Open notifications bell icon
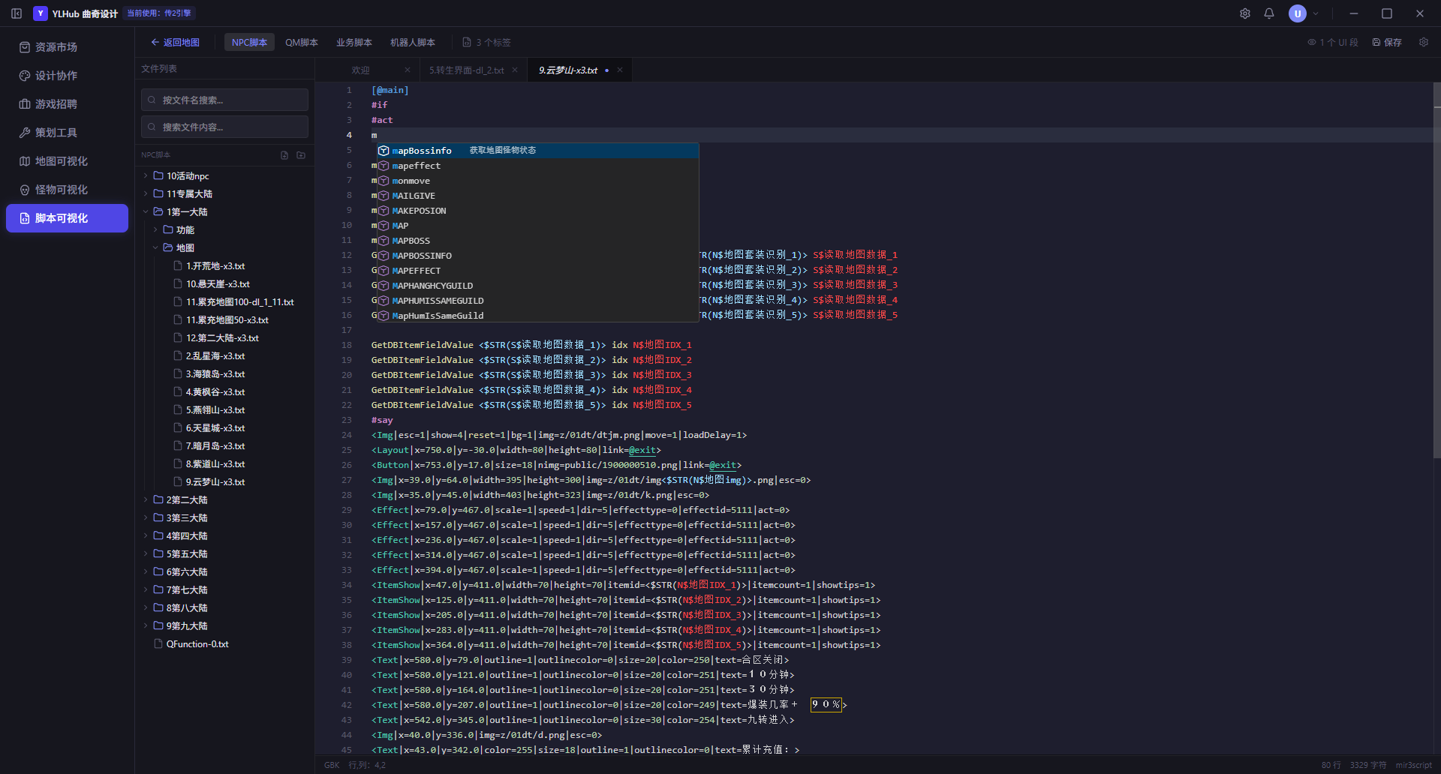 click(1269, 13)
